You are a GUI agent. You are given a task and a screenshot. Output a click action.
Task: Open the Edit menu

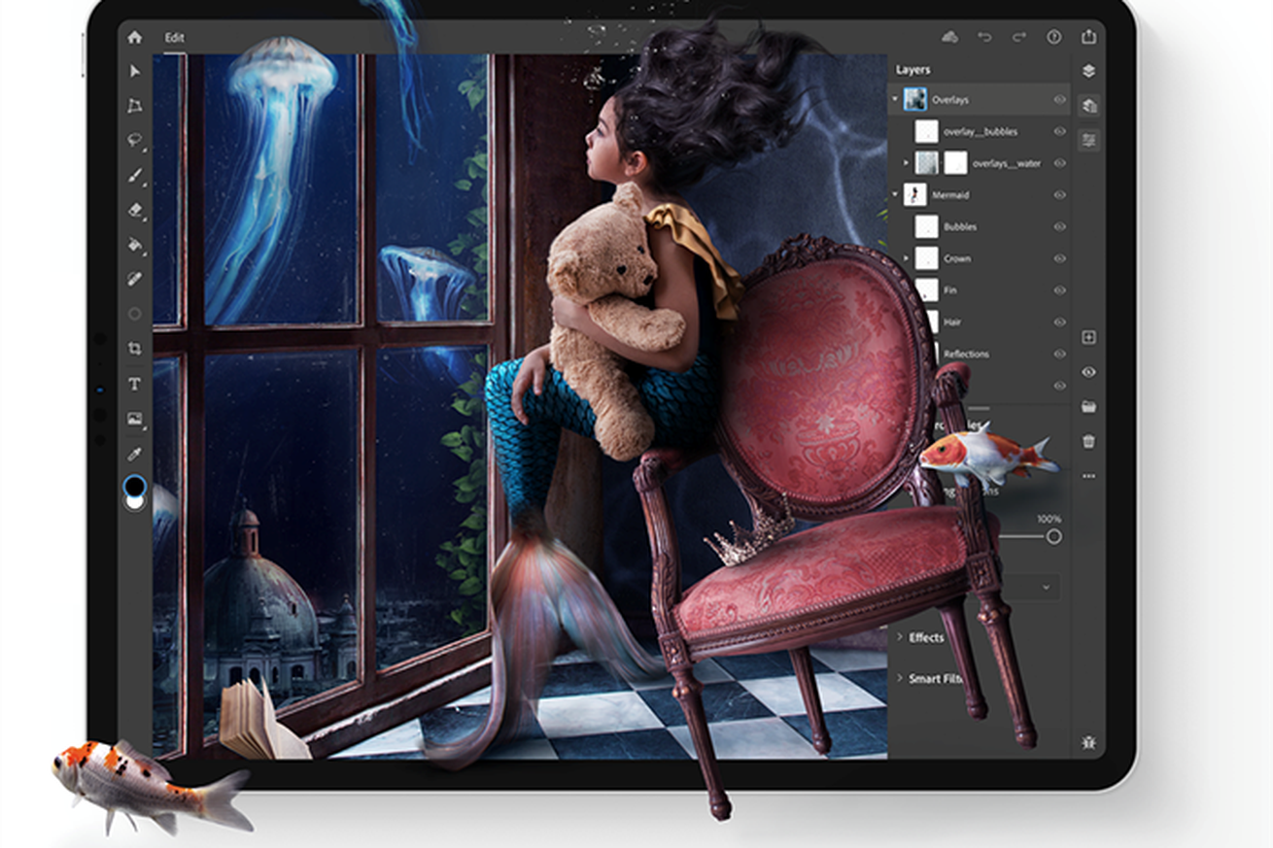tap(174, 38)
